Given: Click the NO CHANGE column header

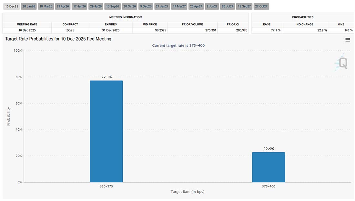Looking at the screenshot, I should [305, 24].
